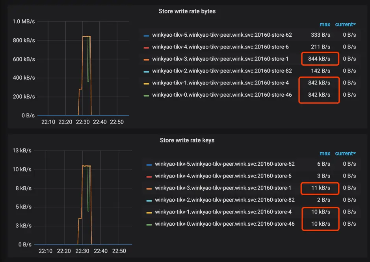Click blue swatch for tikv-5 store-62 in keys panel
370x262 pixels.
149,165
